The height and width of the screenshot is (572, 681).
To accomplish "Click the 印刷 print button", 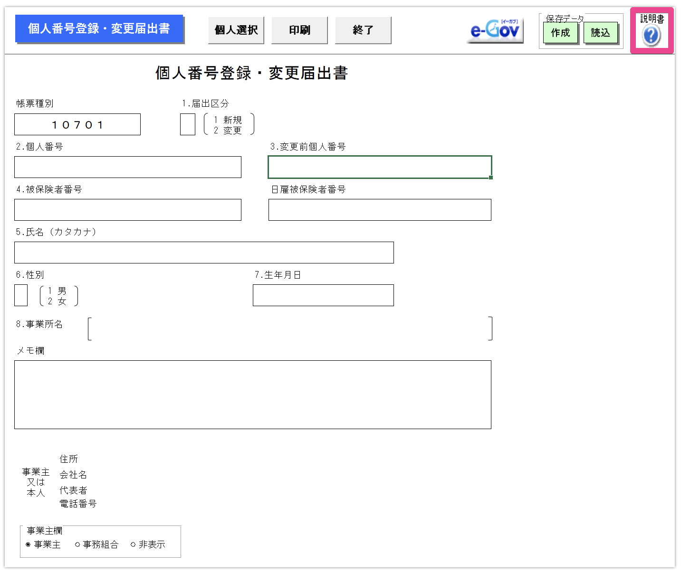I will (299, 30).
